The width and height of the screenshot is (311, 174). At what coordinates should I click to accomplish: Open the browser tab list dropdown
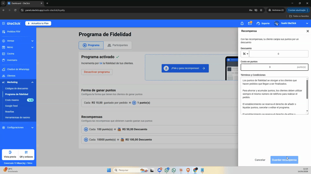pyautogui.click(x=3, y=3)
